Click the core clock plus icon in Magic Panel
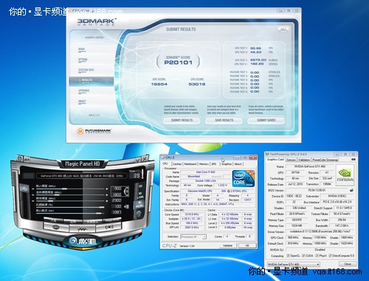The width and height of the screenshot is (369, 281). pos(106,189)
